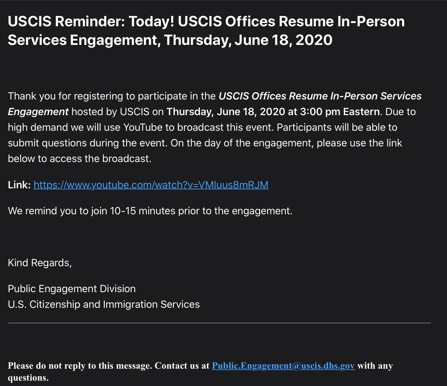The height and width of the screenshot is (386, 447).
Task: Click "below to access the broadcast" text
Action: tap(80, 158)
